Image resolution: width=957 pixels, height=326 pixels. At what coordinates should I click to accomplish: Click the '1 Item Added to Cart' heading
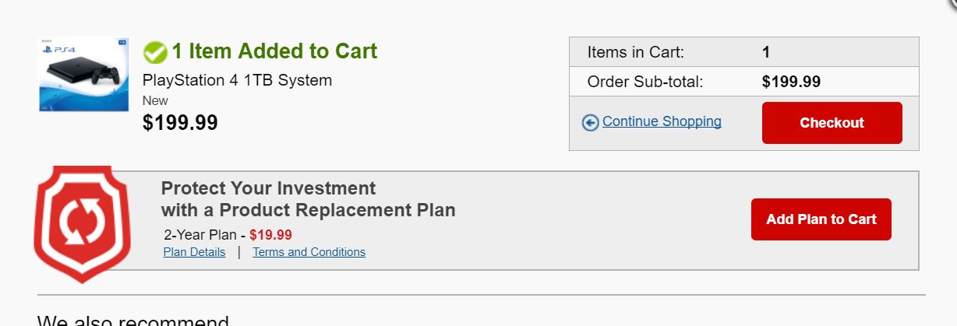[274, 51]
